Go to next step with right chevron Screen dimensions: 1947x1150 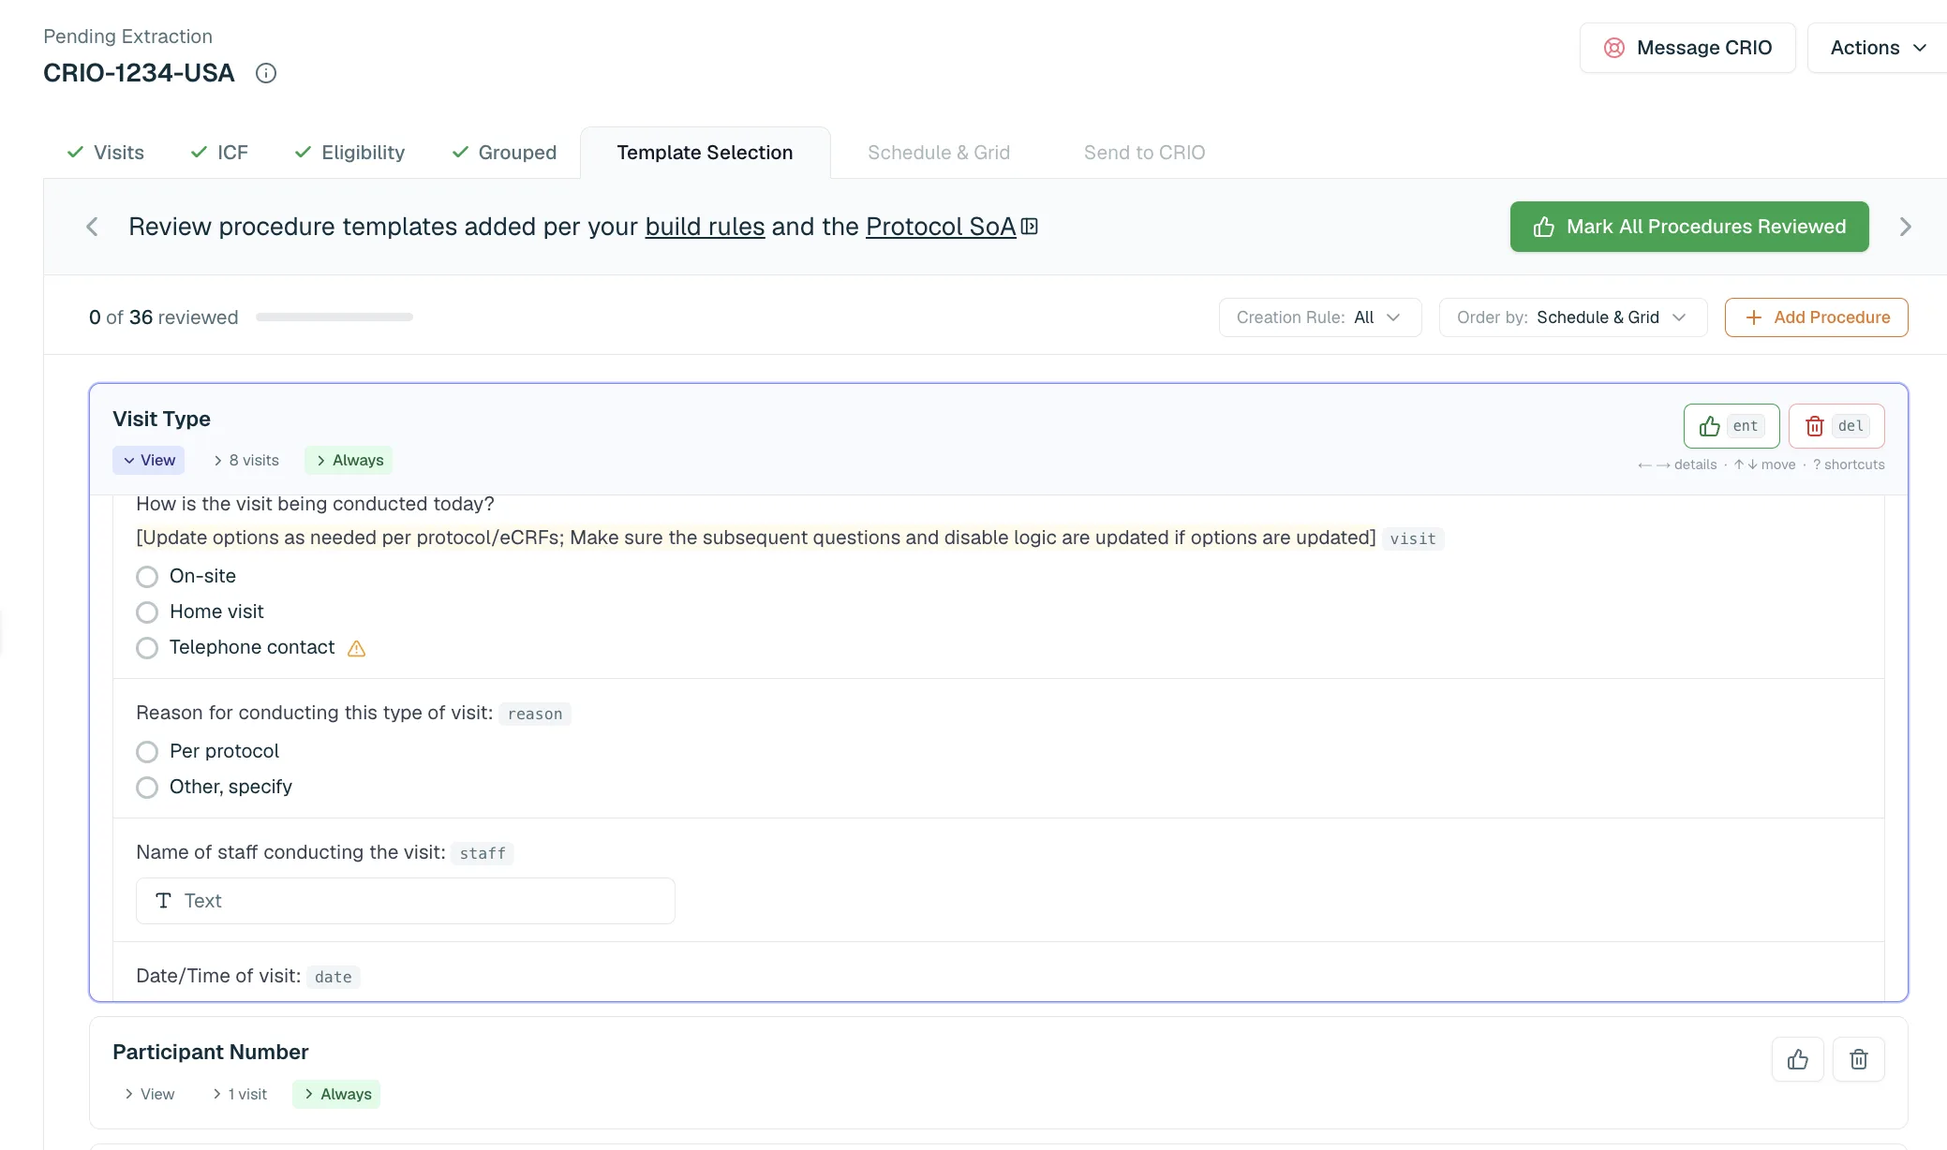pos(1905,227)
